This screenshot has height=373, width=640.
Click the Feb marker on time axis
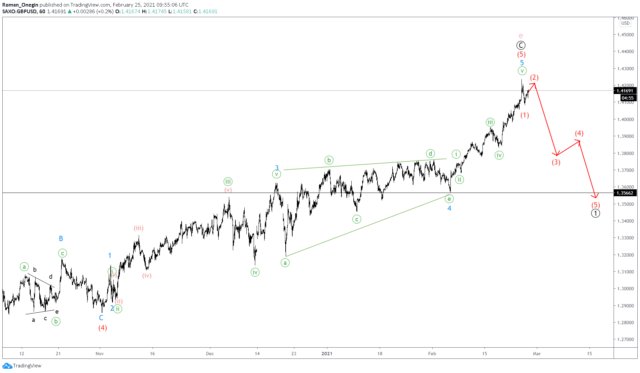click(432, 354)
